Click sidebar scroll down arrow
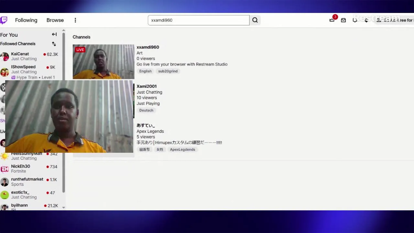 64,207
